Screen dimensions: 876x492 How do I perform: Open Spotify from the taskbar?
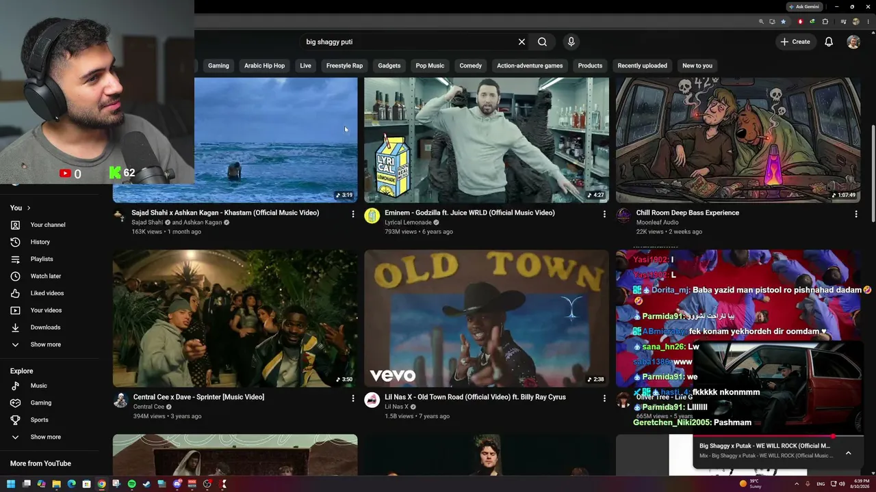(131, 484)
